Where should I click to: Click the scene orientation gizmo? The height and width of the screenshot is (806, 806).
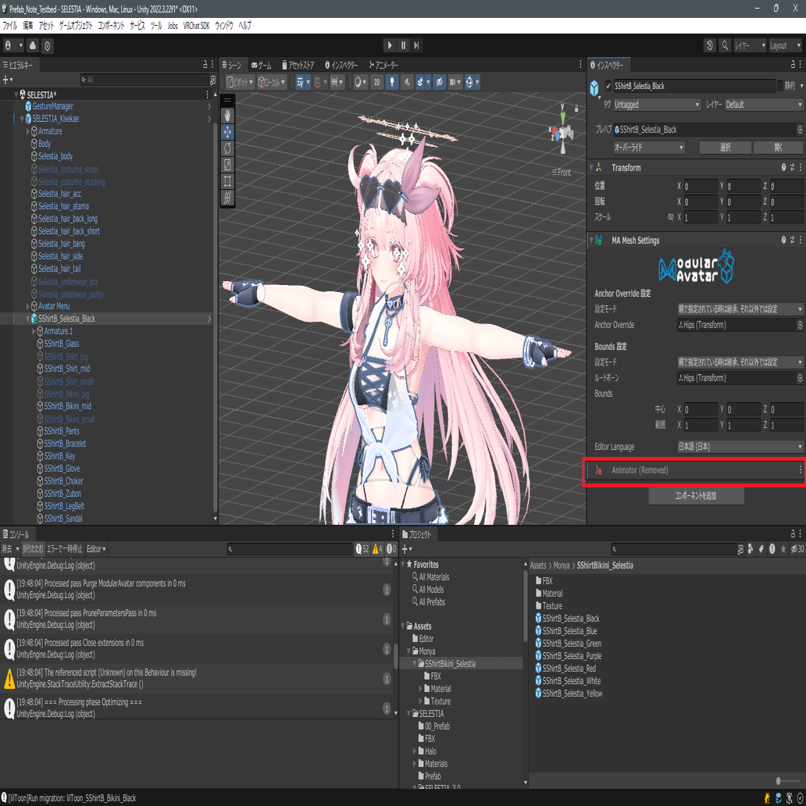coord(563,131)
